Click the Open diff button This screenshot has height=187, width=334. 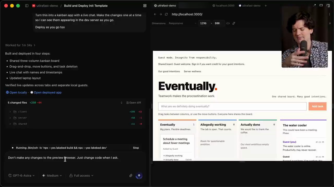point(134,103)
